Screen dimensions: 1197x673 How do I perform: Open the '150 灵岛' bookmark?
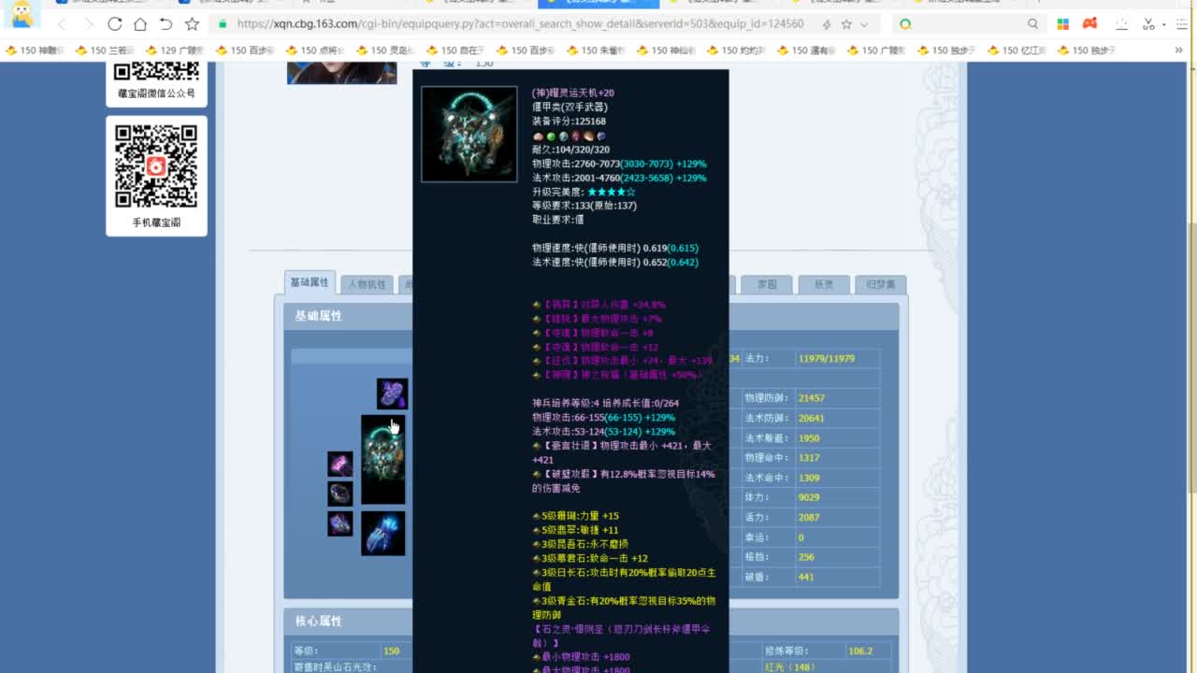(x=385, y=50)
